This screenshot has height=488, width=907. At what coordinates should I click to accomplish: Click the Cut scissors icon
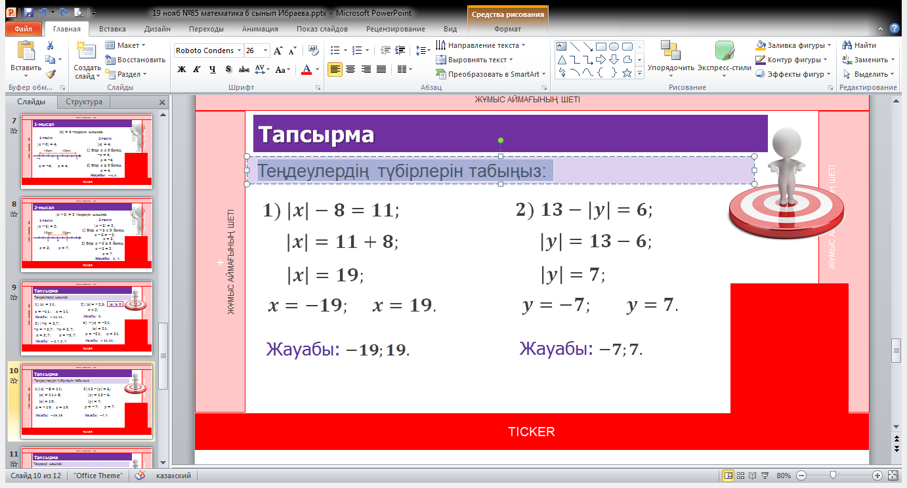(x=50, y=45)
